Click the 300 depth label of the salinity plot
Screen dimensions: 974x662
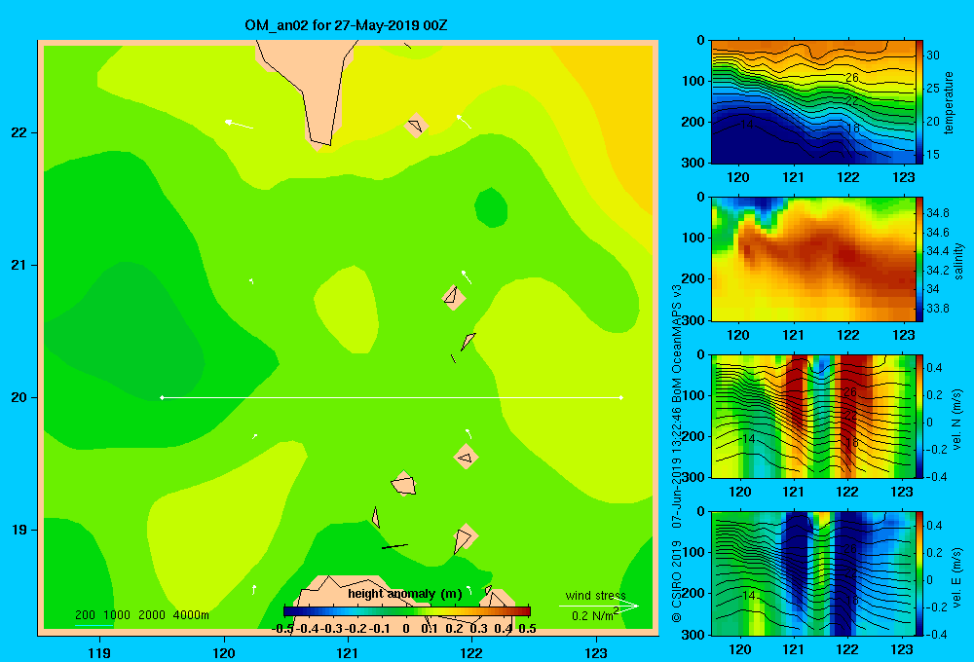click(693, 320)
